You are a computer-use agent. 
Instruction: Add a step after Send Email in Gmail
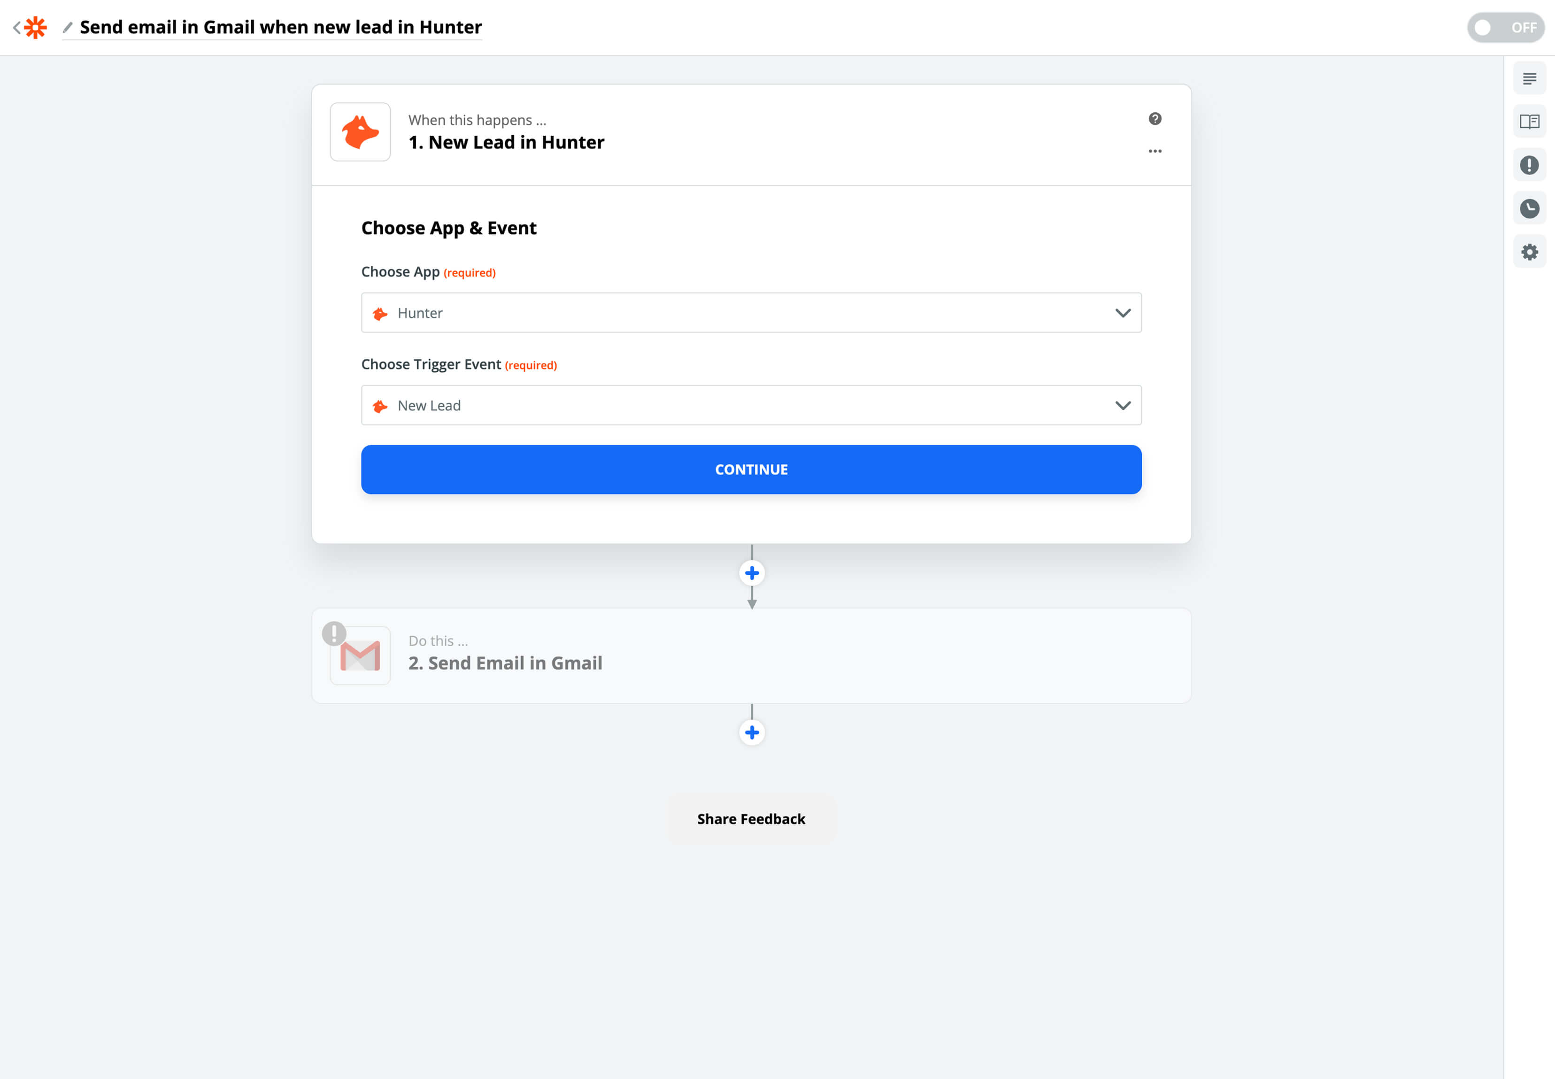tap(752, 732)
